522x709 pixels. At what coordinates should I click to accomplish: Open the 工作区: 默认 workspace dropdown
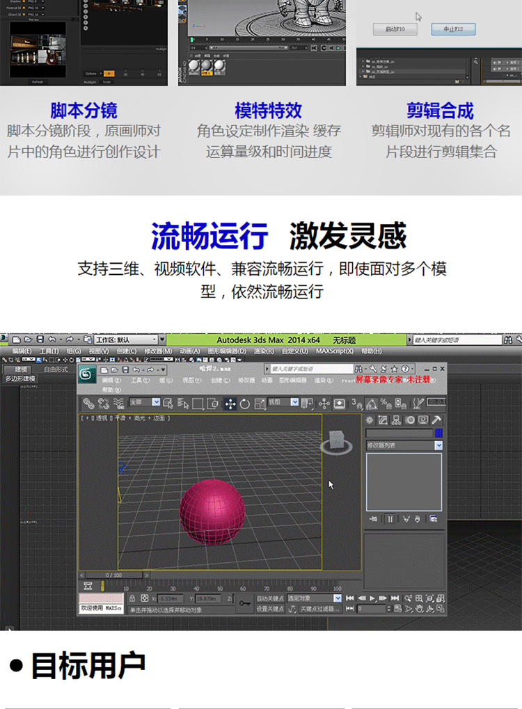pos(126,340)
